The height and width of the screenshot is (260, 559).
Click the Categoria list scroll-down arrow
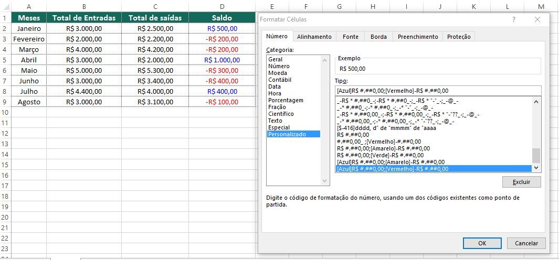pyautogui.click(x=325, y=181)
